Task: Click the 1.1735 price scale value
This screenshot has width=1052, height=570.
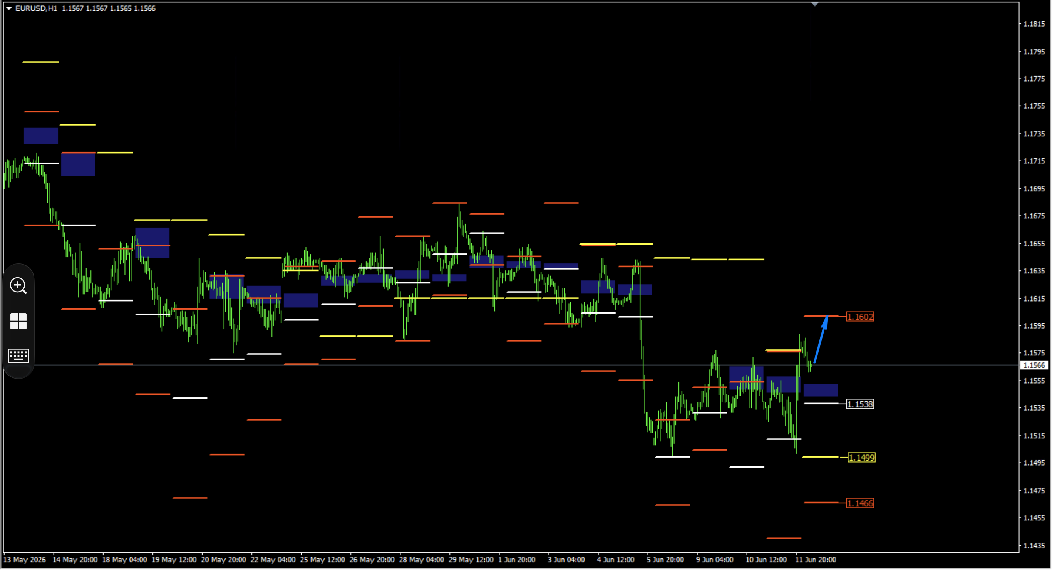Action: point(1034,134)
